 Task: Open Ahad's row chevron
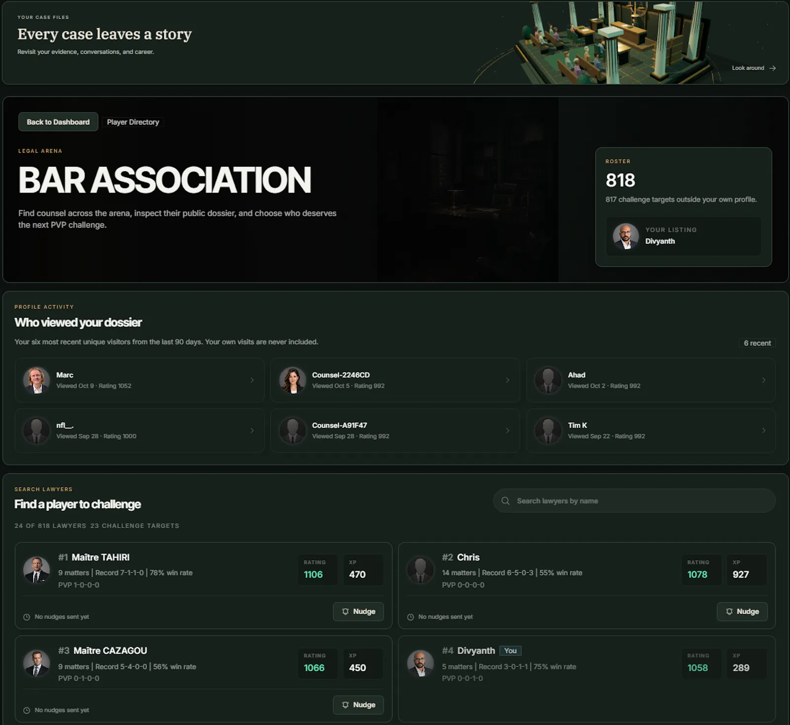pyautogui.click(x=763, y=380)
